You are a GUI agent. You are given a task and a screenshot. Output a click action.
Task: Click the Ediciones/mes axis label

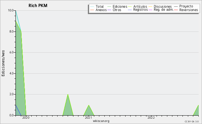tap(3, 63)
